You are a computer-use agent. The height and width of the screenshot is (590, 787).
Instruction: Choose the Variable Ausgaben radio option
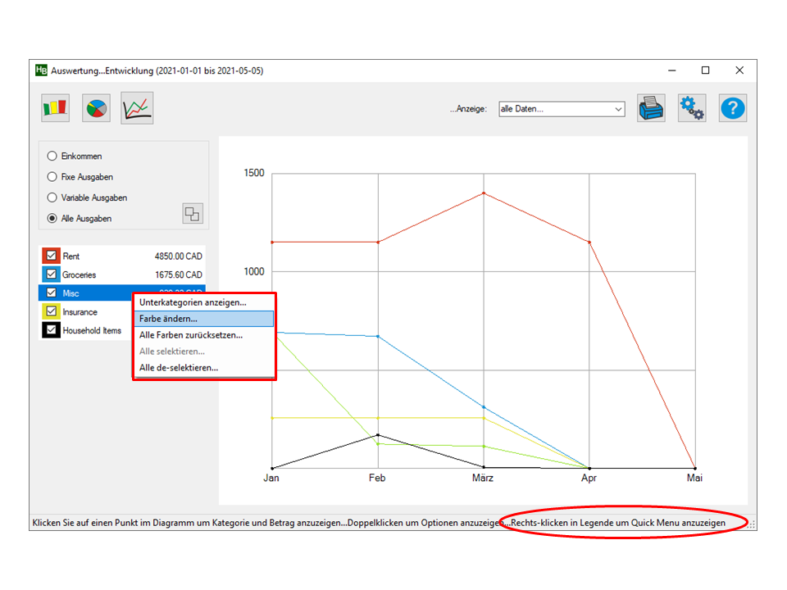pyautogui.click(x=52, y=197)
